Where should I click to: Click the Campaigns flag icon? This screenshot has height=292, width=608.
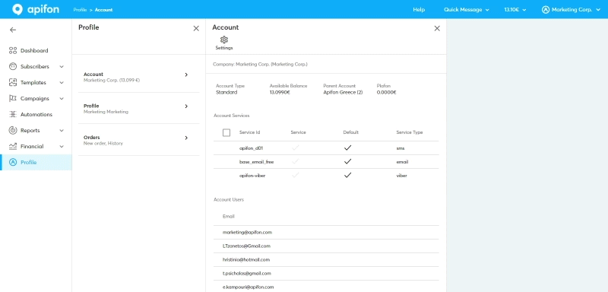(13, 99)
